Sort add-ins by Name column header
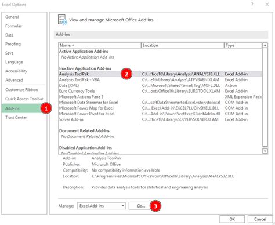This screenshot has width=275, height=225. 100,45
